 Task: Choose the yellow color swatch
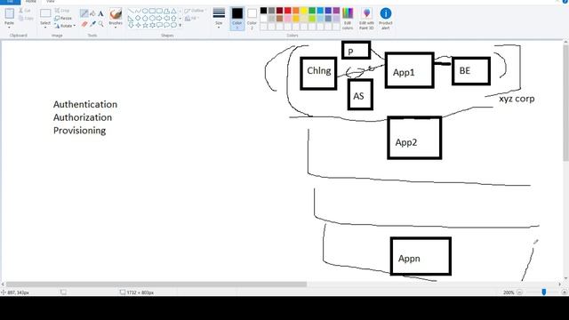pos(304,11)
